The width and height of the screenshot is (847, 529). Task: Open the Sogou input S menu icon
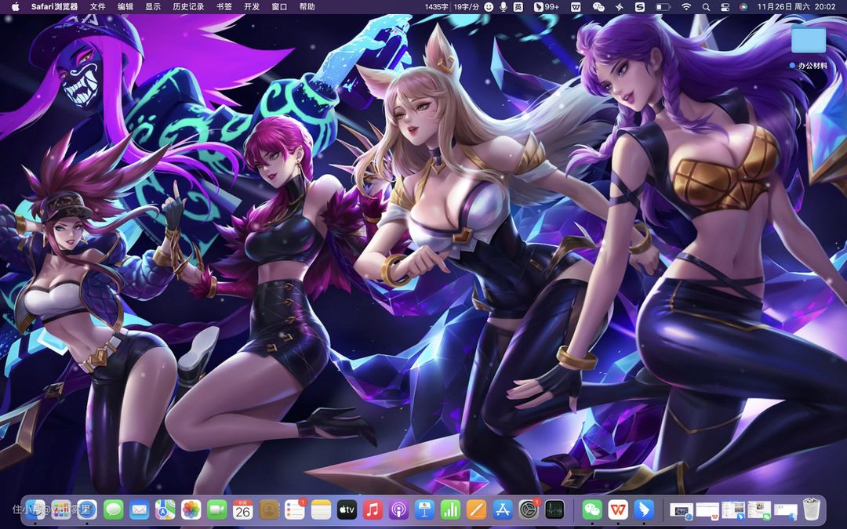point(640,6)
